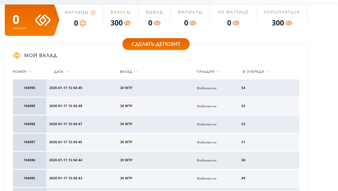Click the Мой вклад heading text
Screen dimensions: 338x191
tap(41, 56)
